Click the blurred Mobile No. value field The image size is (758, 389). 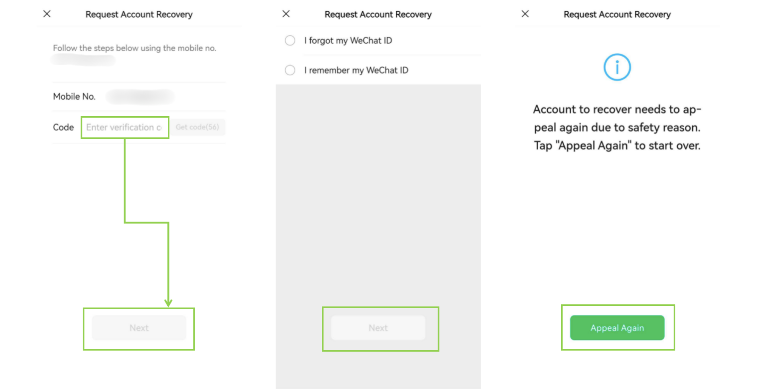coord(140,96)
